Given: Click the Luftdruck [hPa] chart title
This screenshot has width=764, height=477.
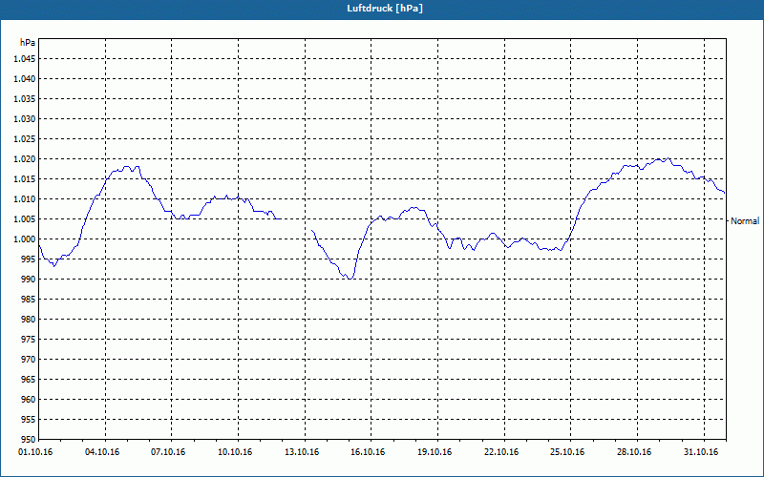Looking at the screenshot, I should (385, 9).
